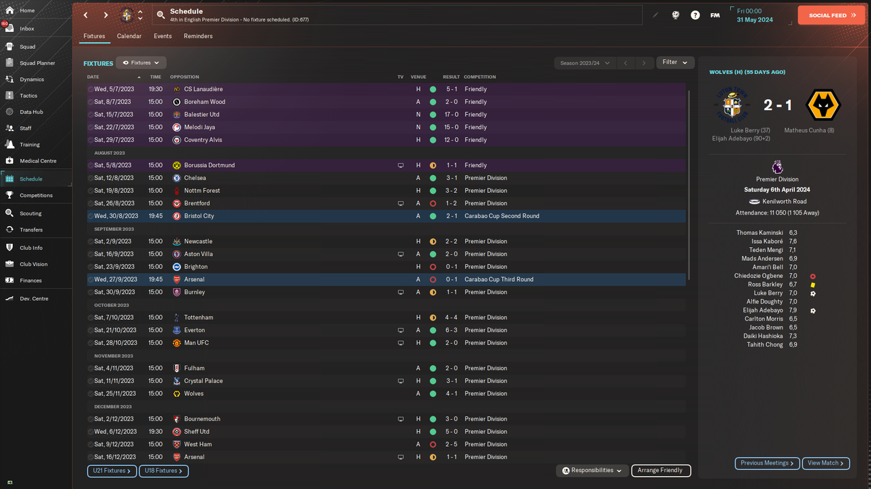Screen dimensions: 871x489
Task: Switch to the Reminders tab
Action: (198, 36)
